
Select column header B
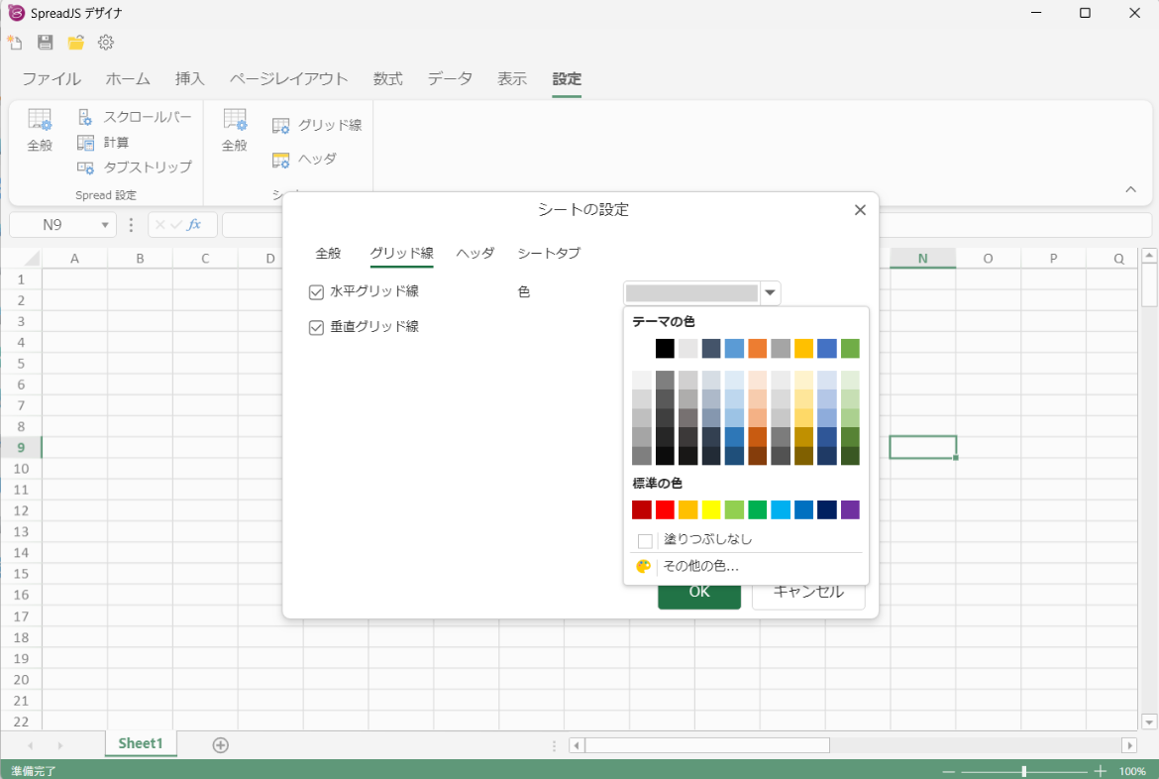(x=141, y=259)
